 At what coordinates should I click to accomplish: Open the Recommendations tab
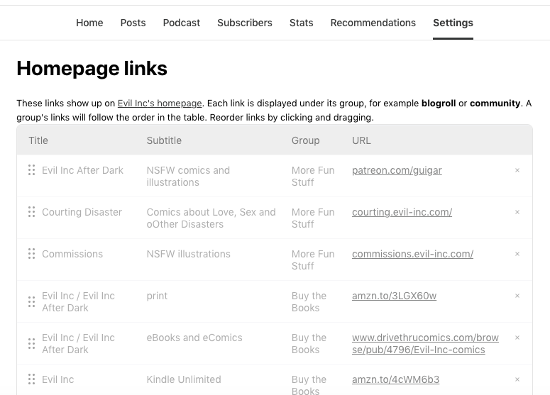pyautogui.click(x=373, y=23)
